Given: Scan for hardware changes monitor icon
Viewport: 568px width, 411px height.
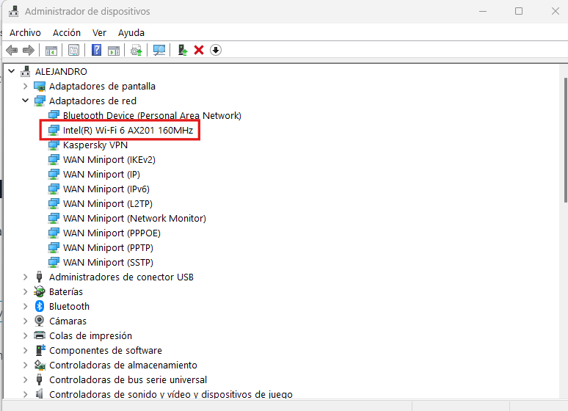Looking at the screenshot, I should pyautogui.click(x=159, y=51).
